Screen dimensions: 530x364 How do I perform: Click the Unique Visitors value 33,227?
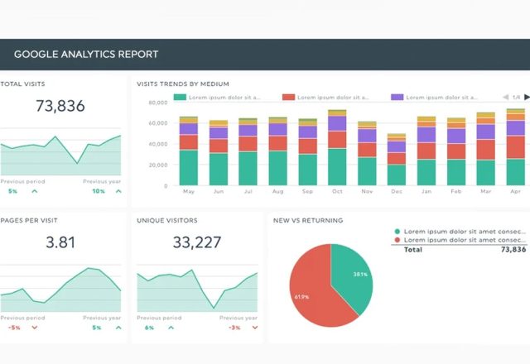pos(197,242)
